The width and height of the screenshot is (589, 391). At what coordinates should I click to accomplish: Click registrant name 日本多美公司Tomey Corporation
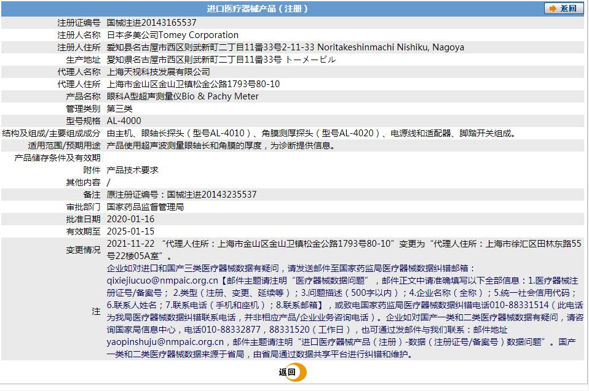point(172,35)
